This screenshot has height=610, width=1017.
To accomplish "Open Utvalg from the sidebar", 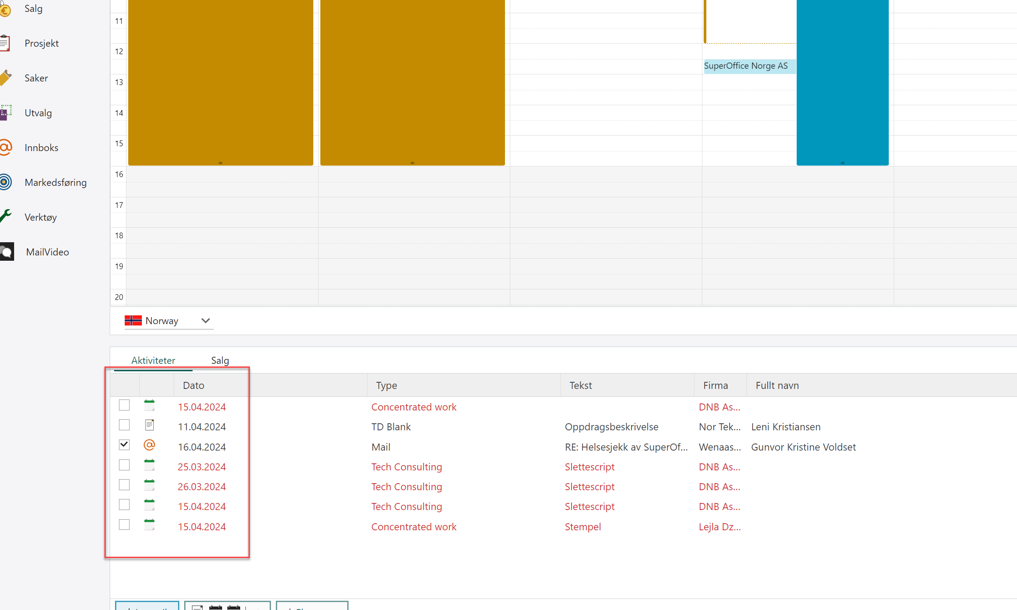I will (38, 113).
